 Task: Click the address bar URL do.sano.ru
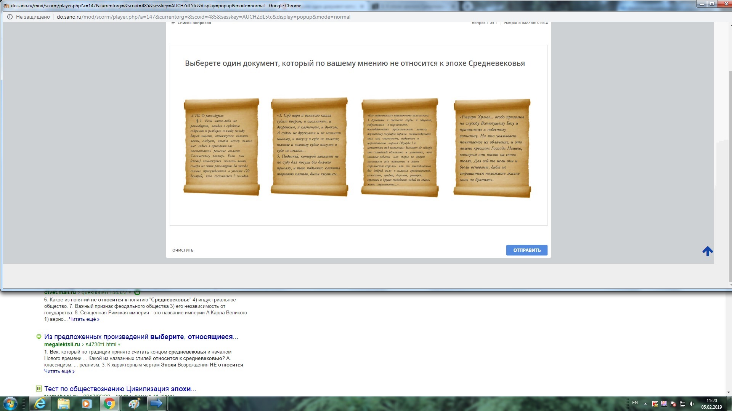[203, 17]
